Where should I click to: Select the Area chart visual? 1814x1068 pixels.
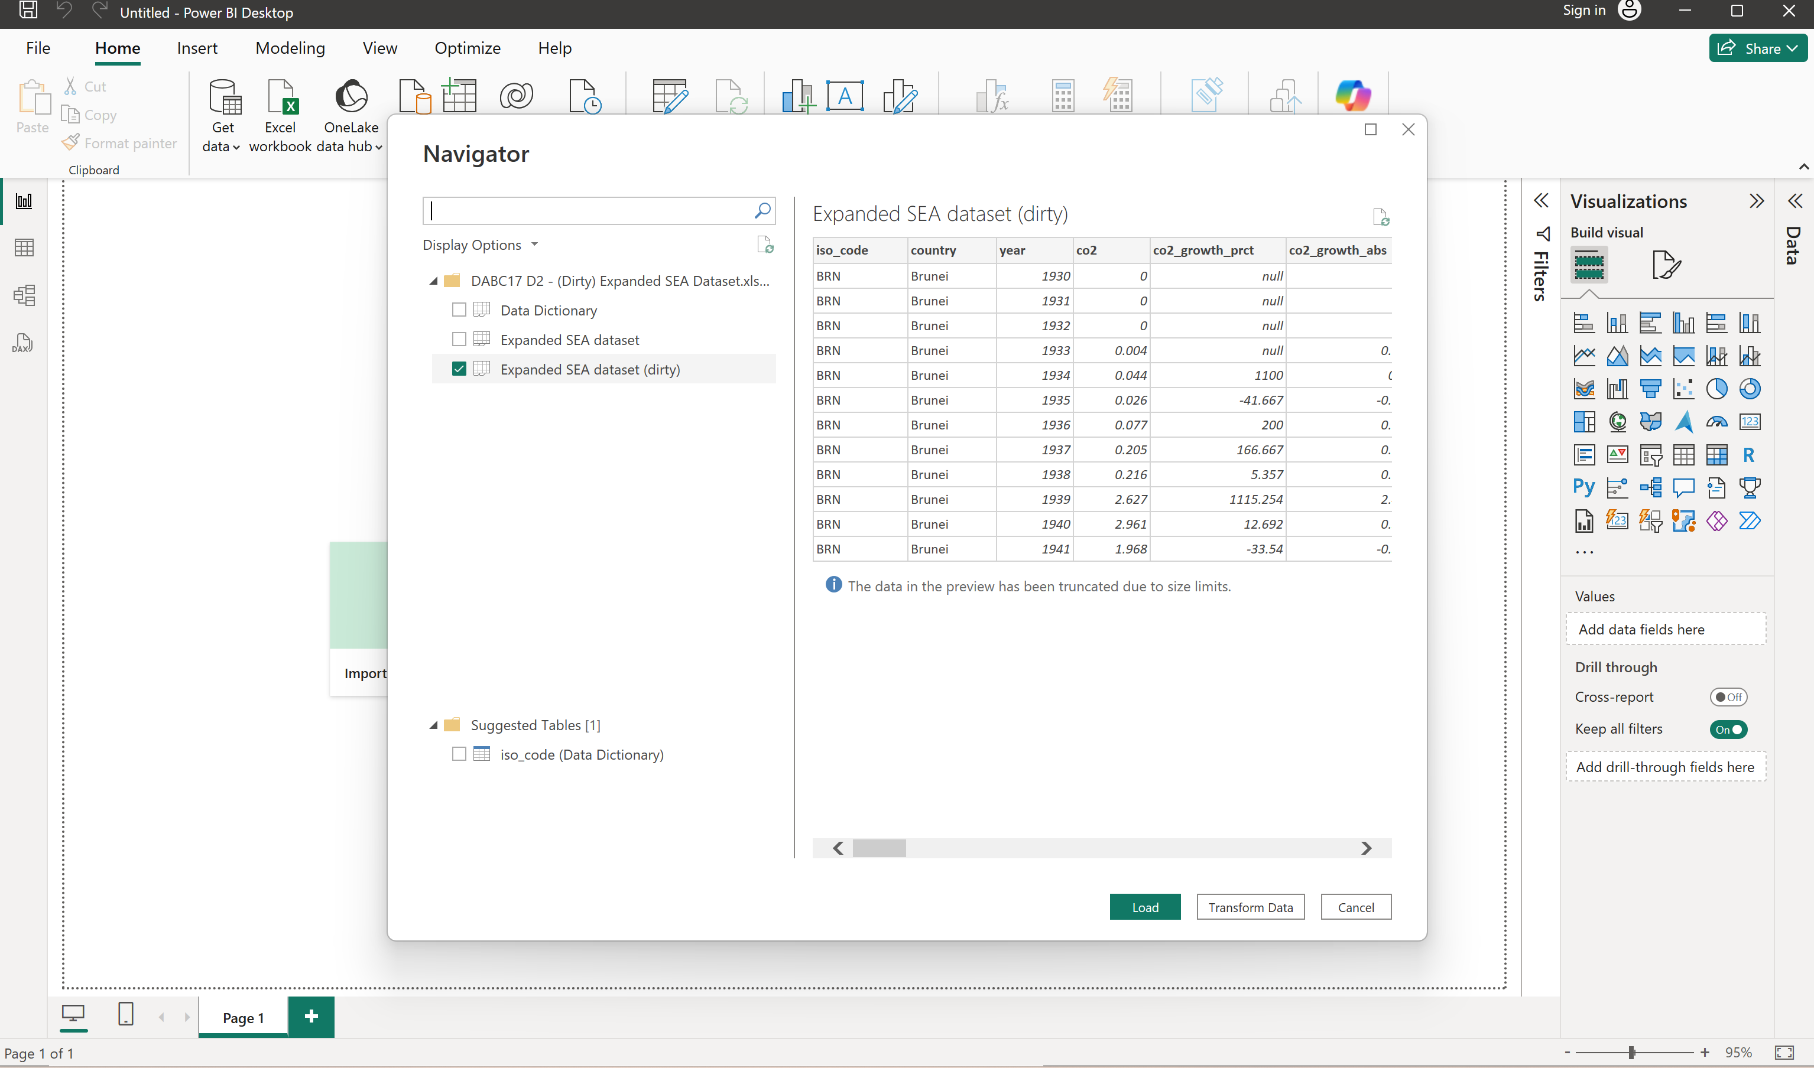[x=1617, y=356]
